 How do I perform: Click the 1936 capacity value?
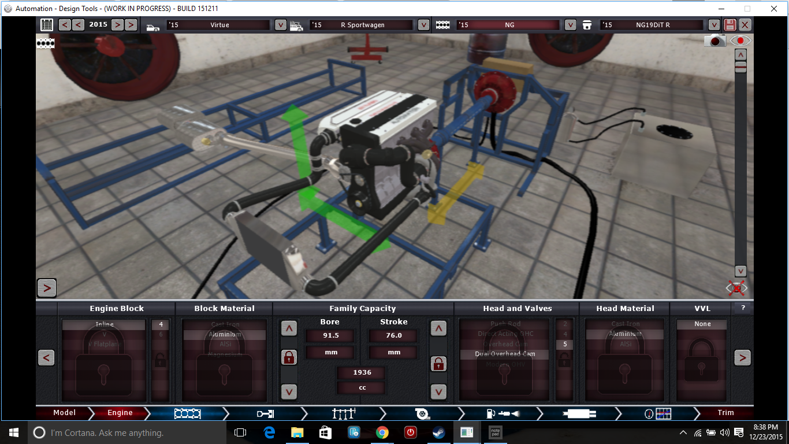pos(362,373)
